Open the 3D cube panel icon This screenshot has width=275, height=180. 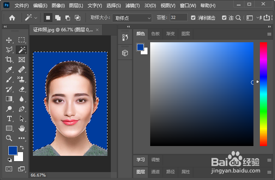click(125, 53)
